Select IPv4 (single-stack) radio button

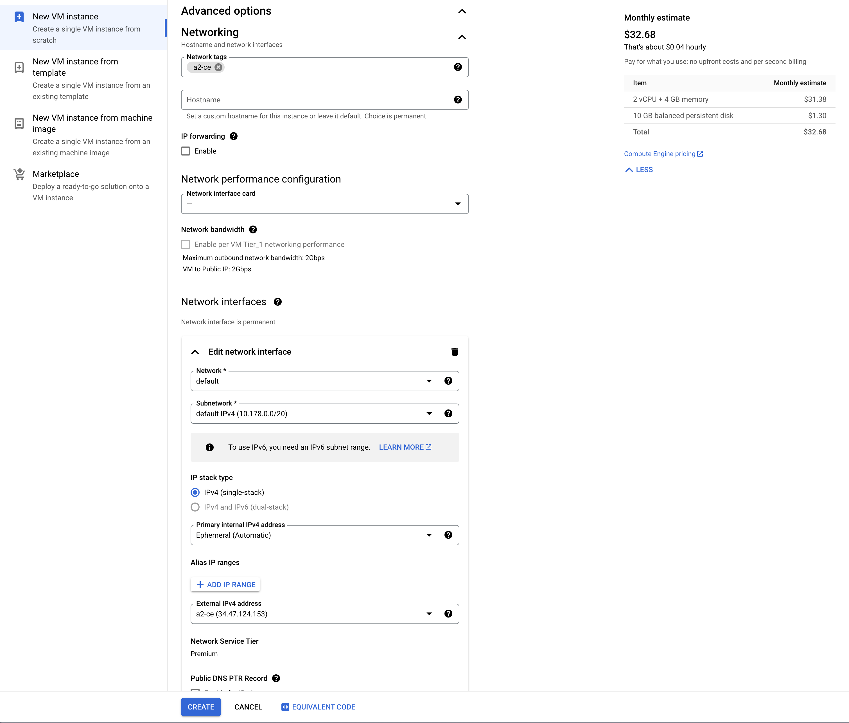[x=195, y=492]
